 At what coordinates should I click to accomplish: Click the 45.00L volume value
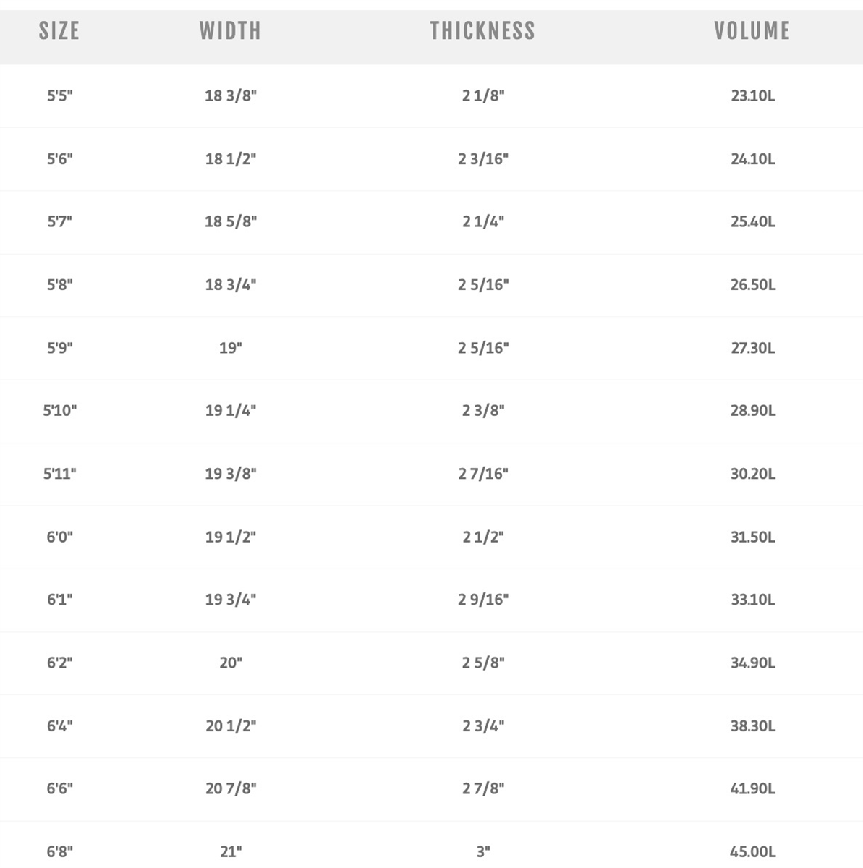(752, 851)
